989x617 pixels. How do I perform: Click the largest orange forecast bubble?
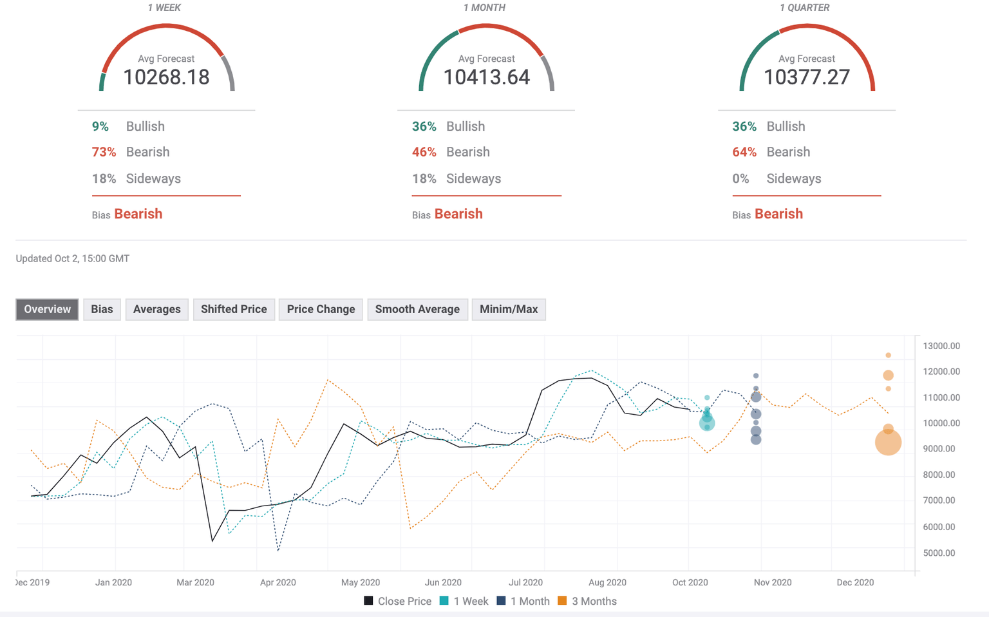click(888, 442)
